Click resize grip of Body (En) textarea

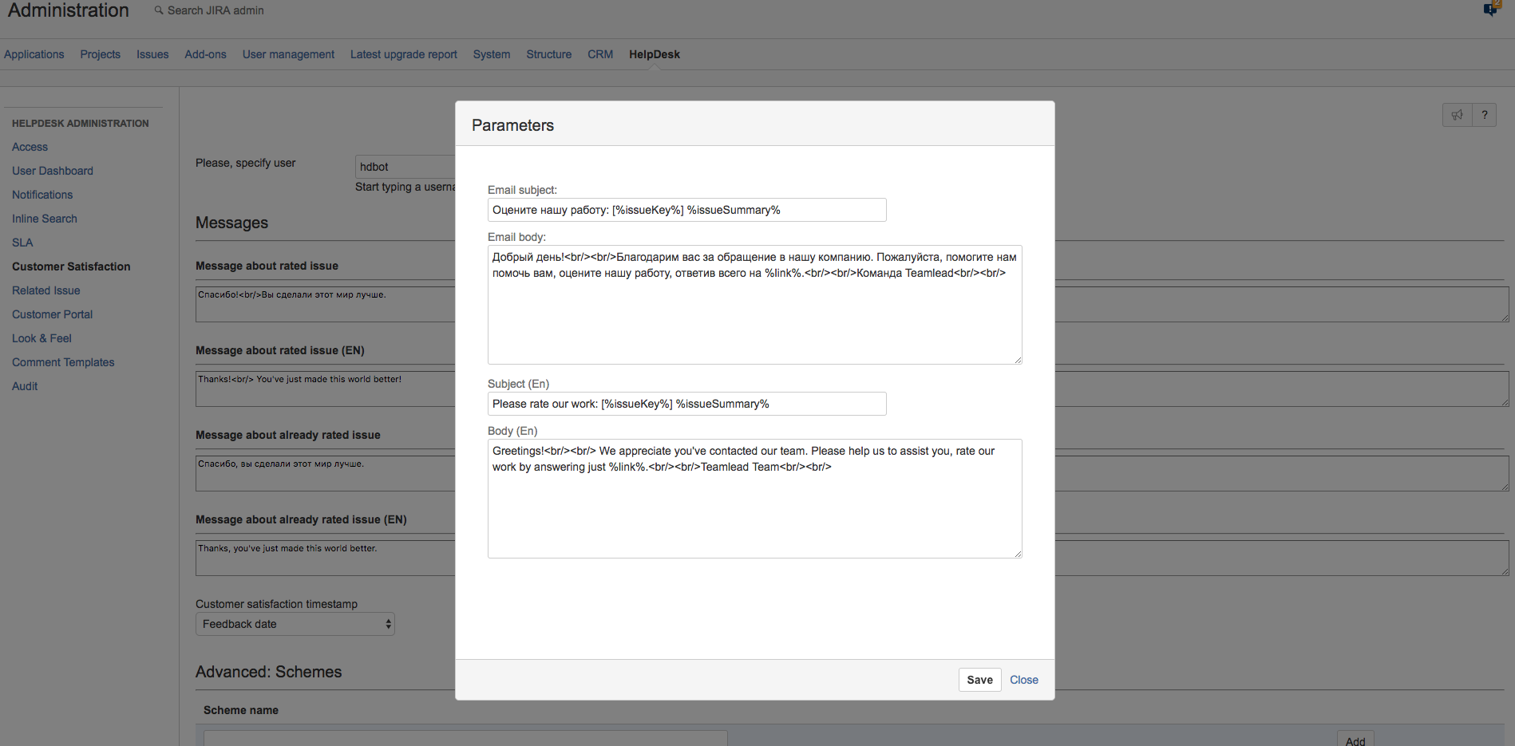tap(1018, 554)
